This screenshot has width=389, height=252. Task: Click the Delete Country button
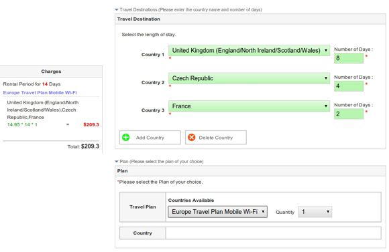(x=216, y=138)
